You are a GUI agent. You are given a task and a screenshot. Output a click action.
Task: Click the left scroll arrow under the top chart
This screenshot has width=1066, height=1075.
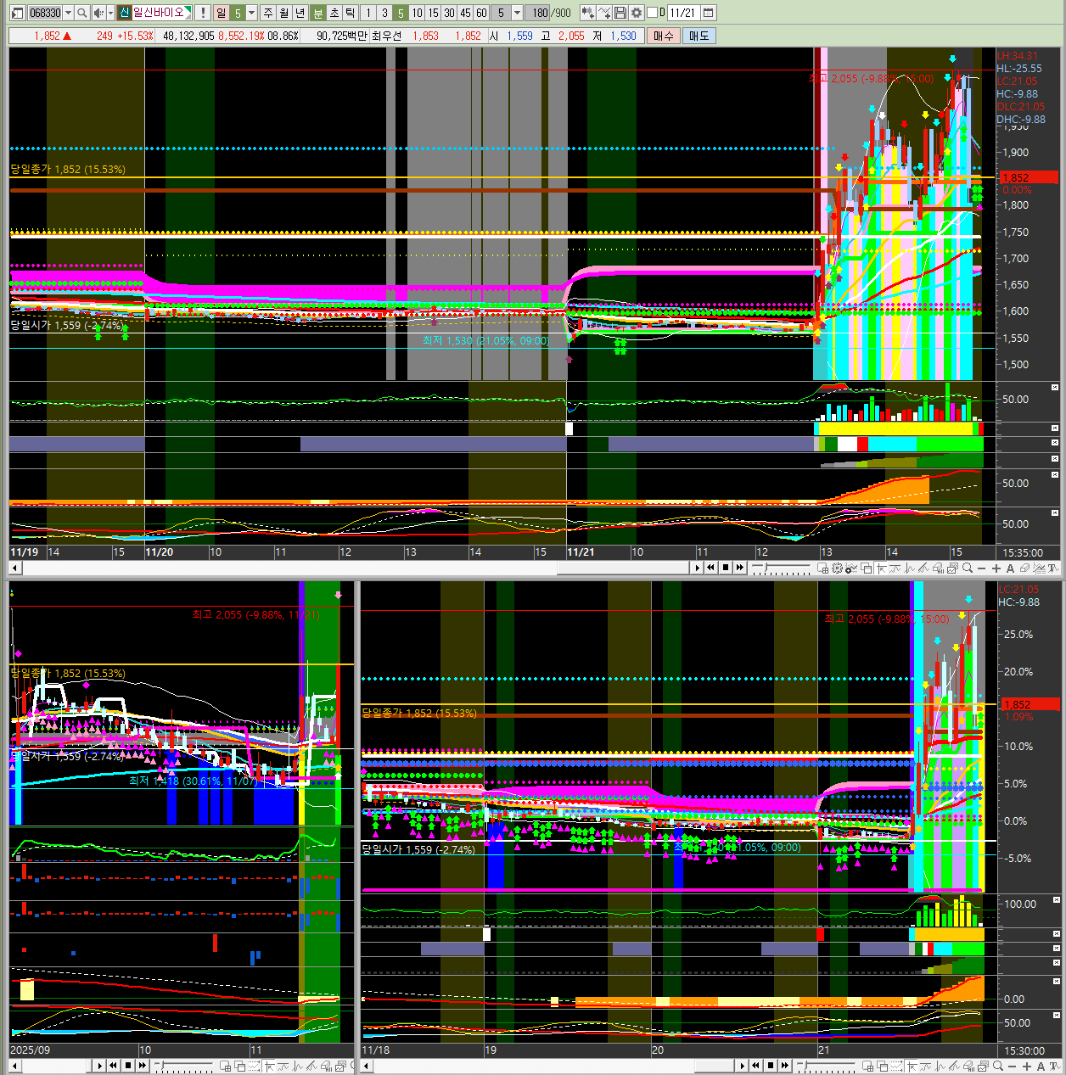[x=14, y=568]
